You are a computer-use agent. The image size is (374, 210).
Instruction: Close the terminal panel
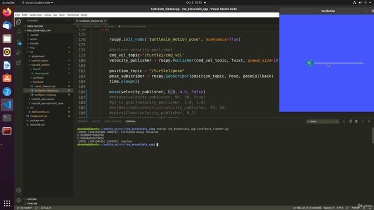pyautogui.click(x=369, y=121)
